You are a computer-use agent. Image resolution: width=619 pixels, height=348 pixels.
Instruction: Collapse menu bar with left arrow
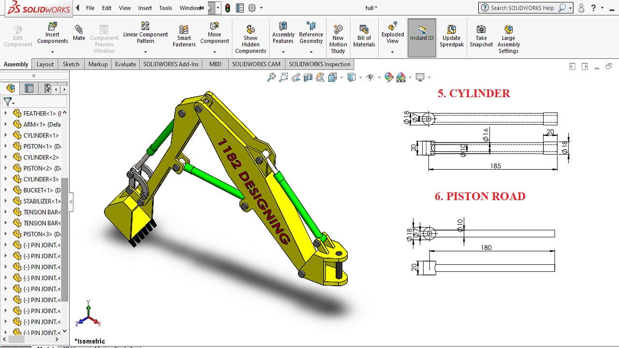[77, 8]
